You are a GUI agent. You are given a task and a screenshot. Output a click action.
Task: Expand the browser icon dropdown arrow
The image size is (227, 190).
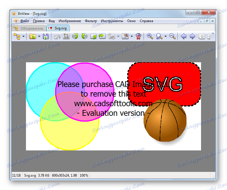(23, 36)
